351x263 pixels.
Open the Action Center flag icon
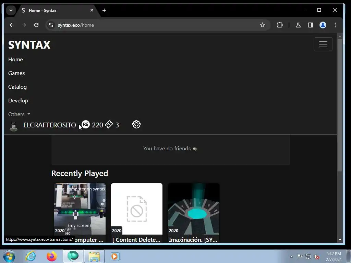click(300, 256)
